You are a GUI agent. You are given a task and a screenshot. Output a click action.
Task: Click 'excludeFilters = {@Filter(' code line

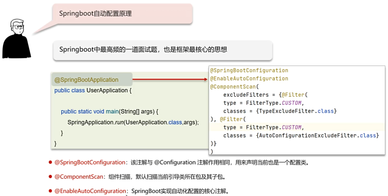(266, 95)
